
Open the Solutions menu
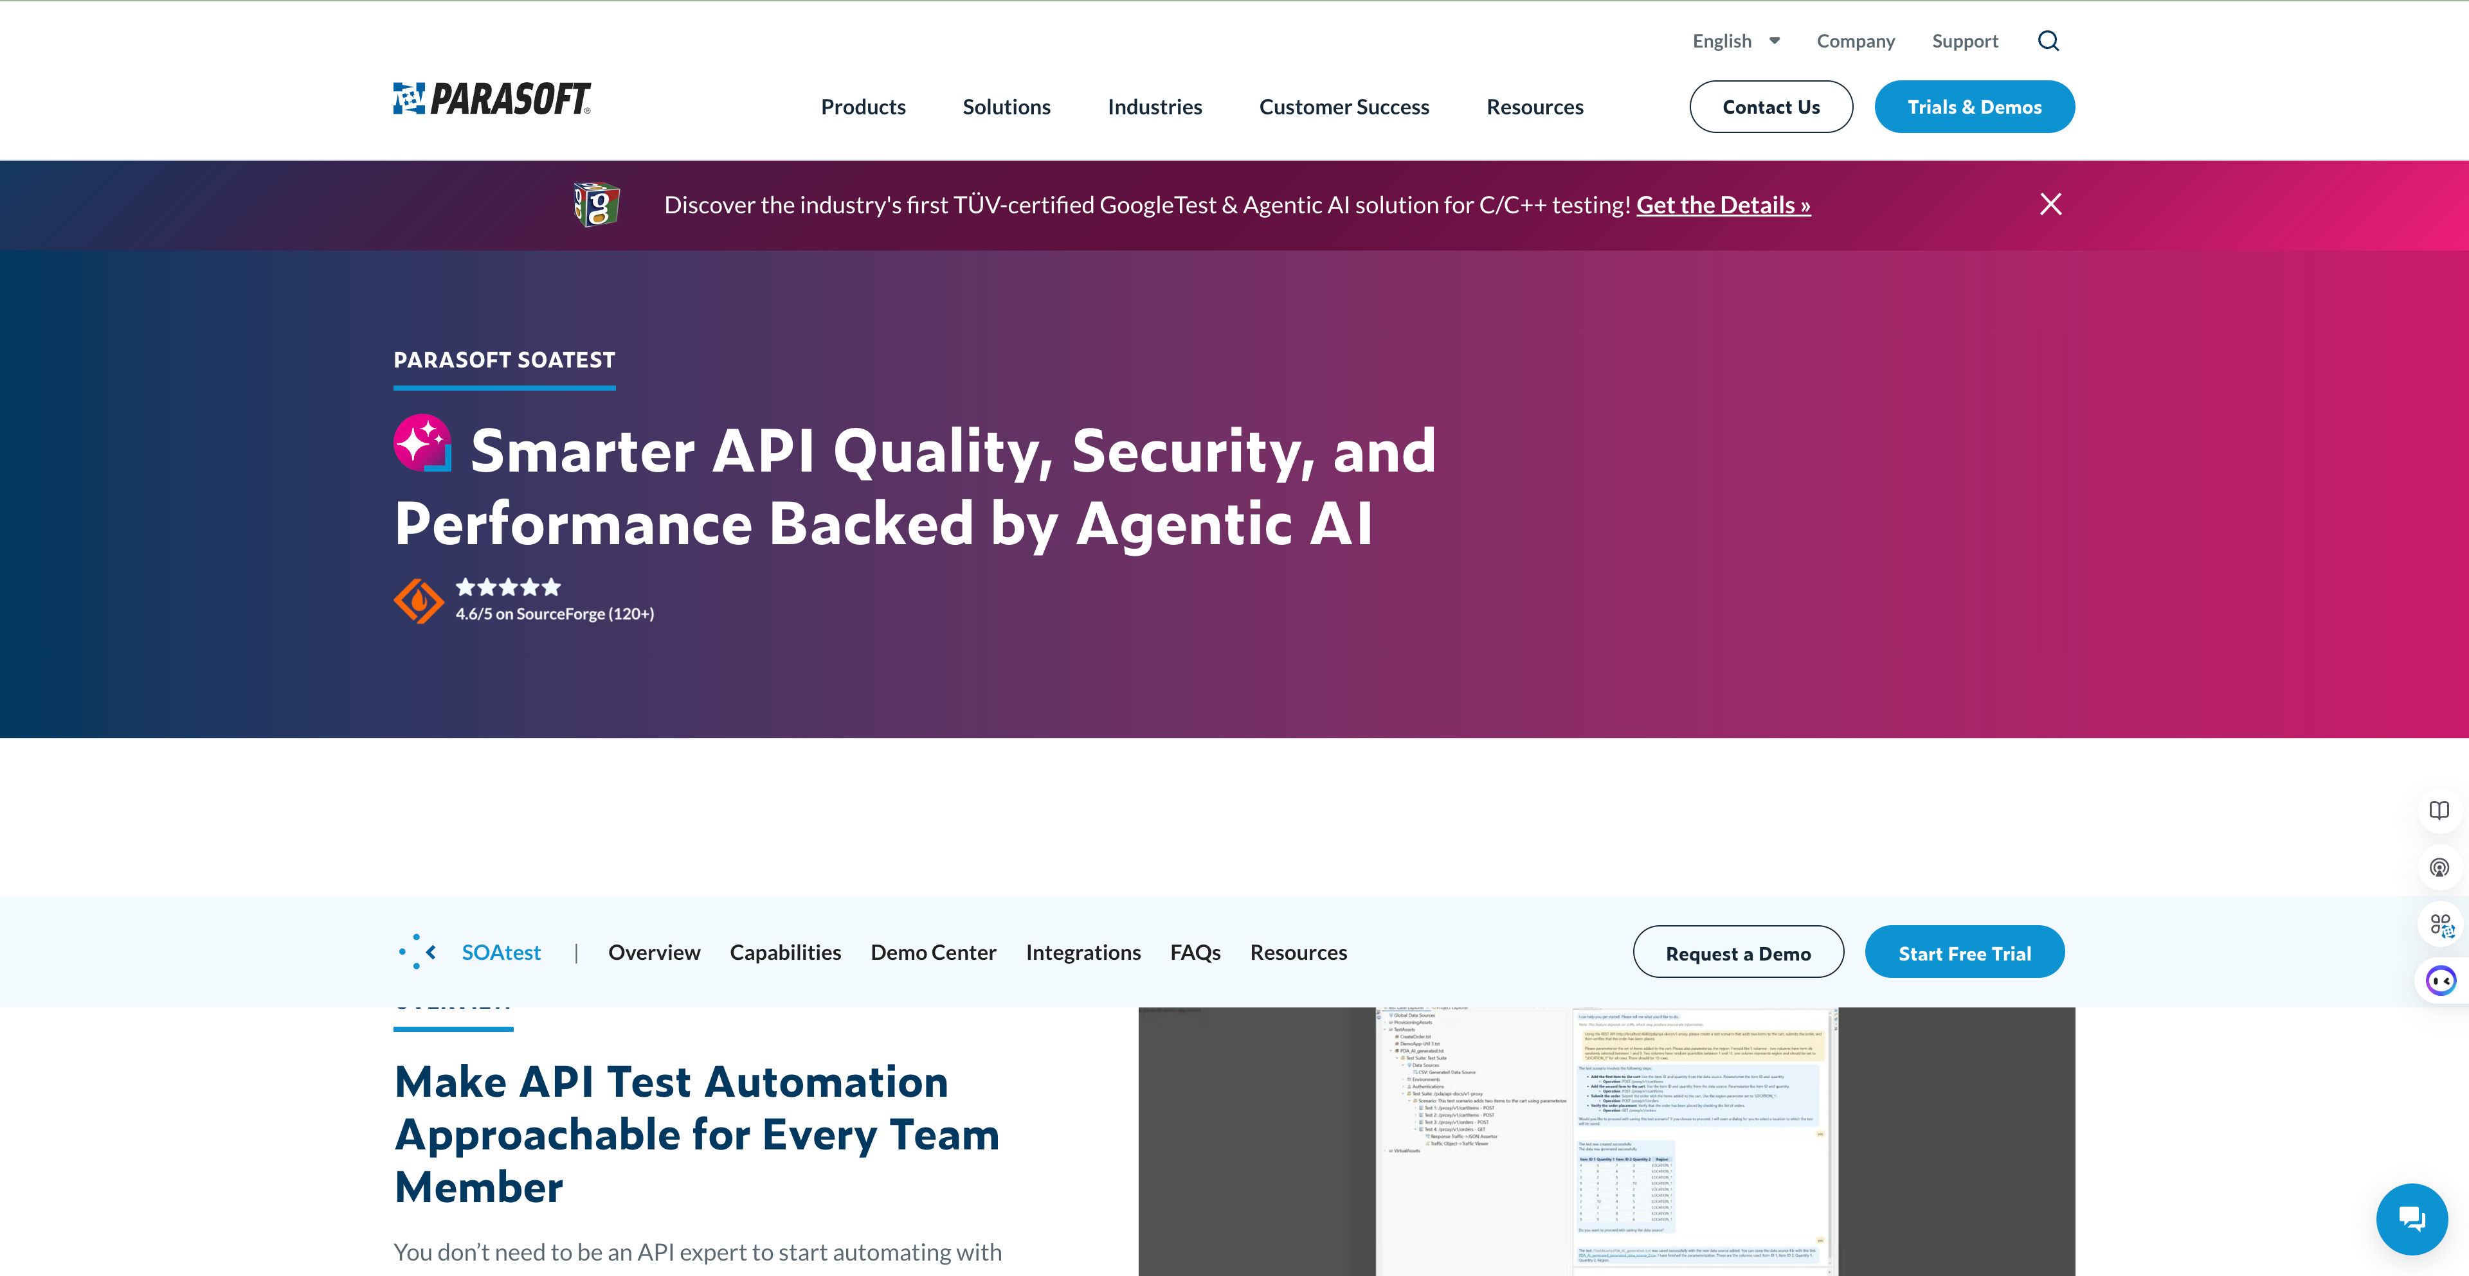coord(1006,107)
